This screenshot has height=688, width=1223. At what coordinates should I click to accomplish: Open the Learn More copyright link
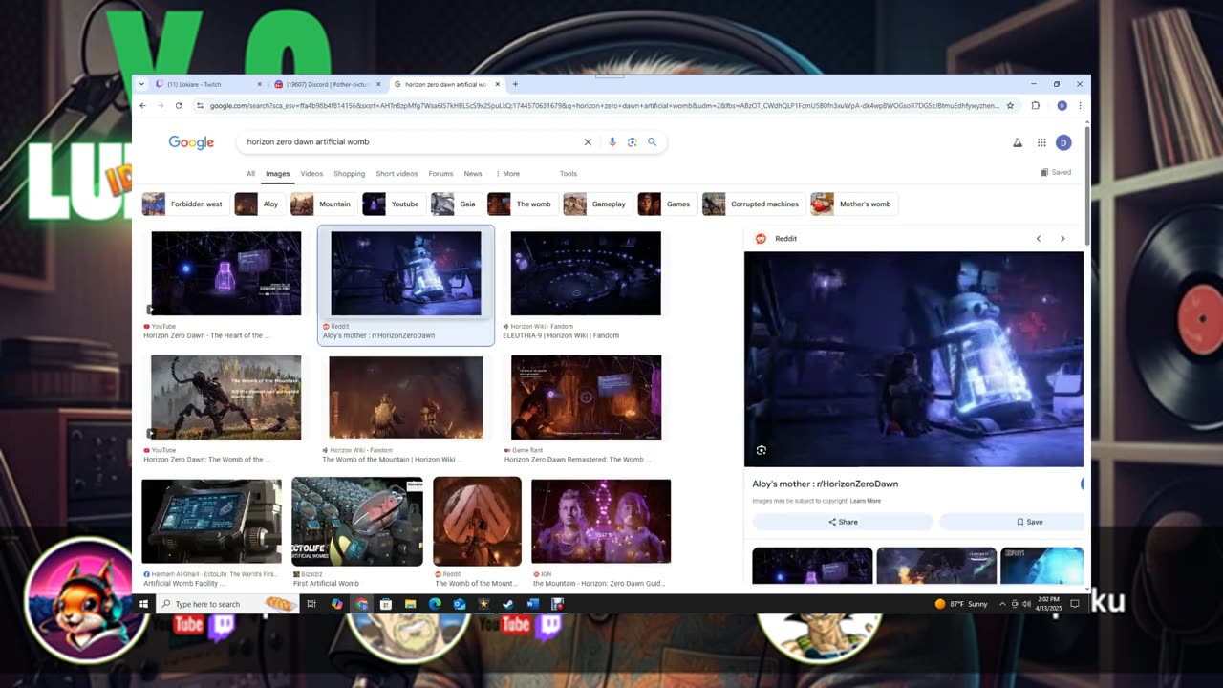click(866, 501)
